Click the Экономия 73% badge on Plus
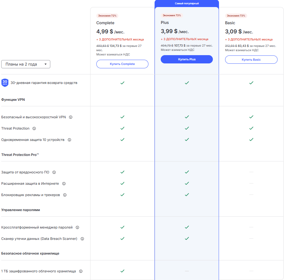The image size is (284, 280). [172, 15]
